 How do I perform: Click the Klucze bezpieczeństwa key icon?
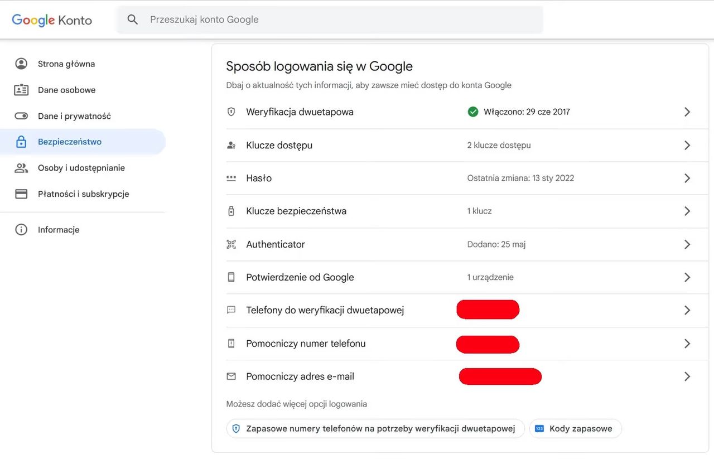click(x=231, y=211)
